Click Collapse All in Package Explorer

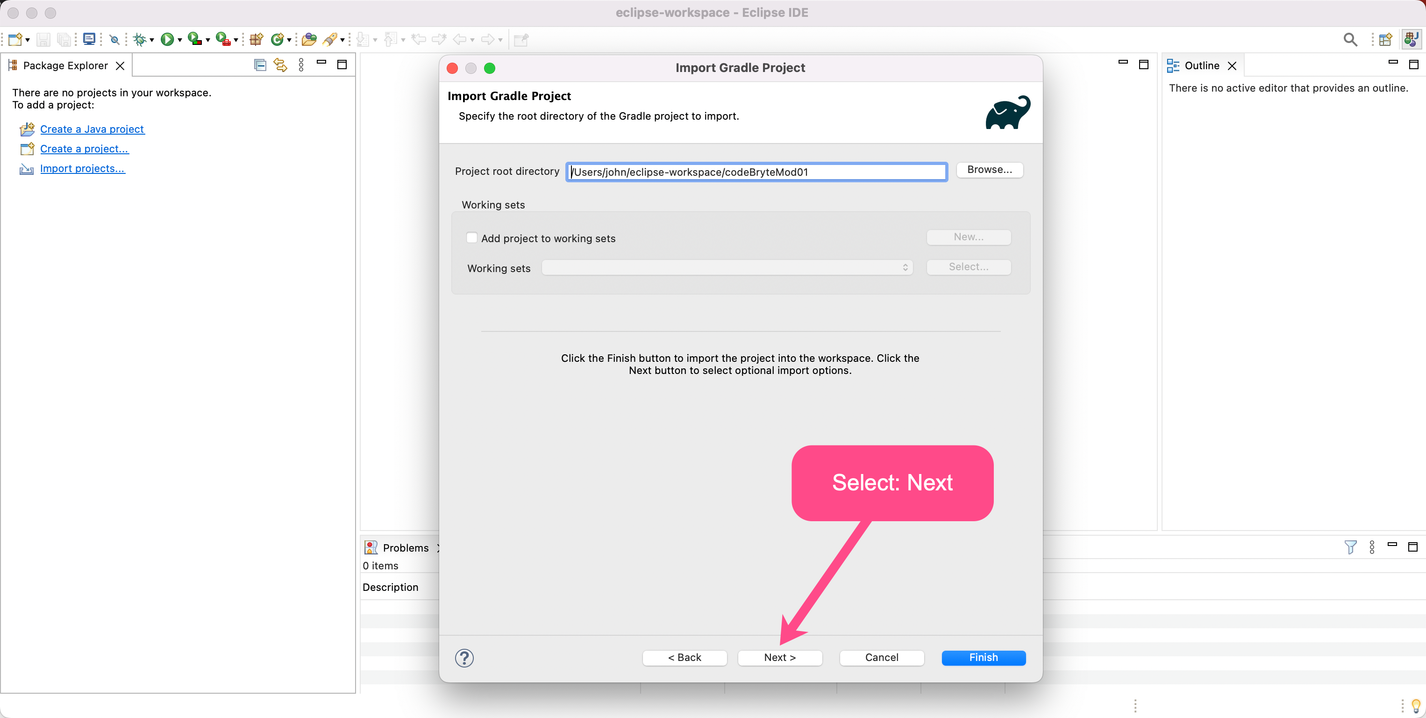click(260, 65)
